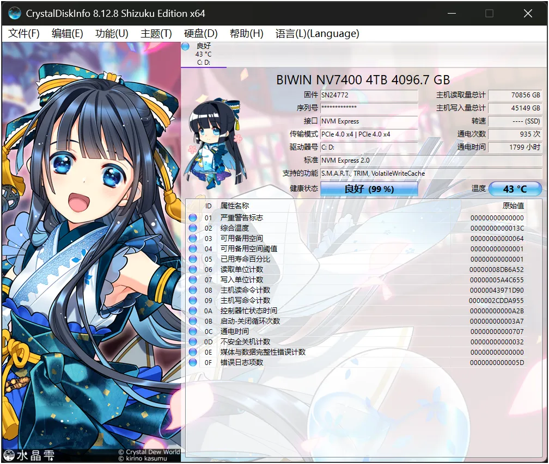Click the status orb for 可用备用空间阈值 row

coord(193,249)
